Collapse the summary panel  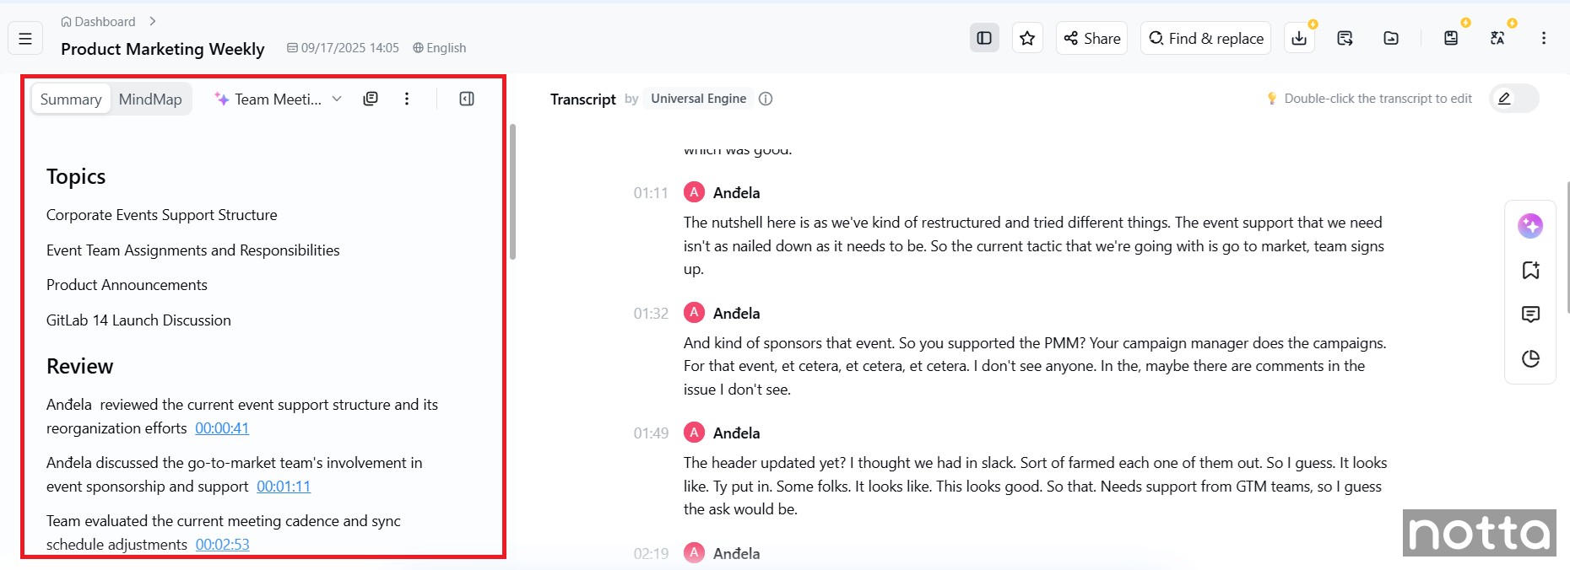coord(467,99)
